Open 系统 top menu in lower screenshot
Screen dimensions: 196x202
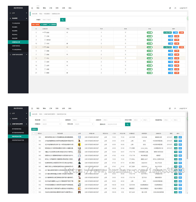click(70, 108)
